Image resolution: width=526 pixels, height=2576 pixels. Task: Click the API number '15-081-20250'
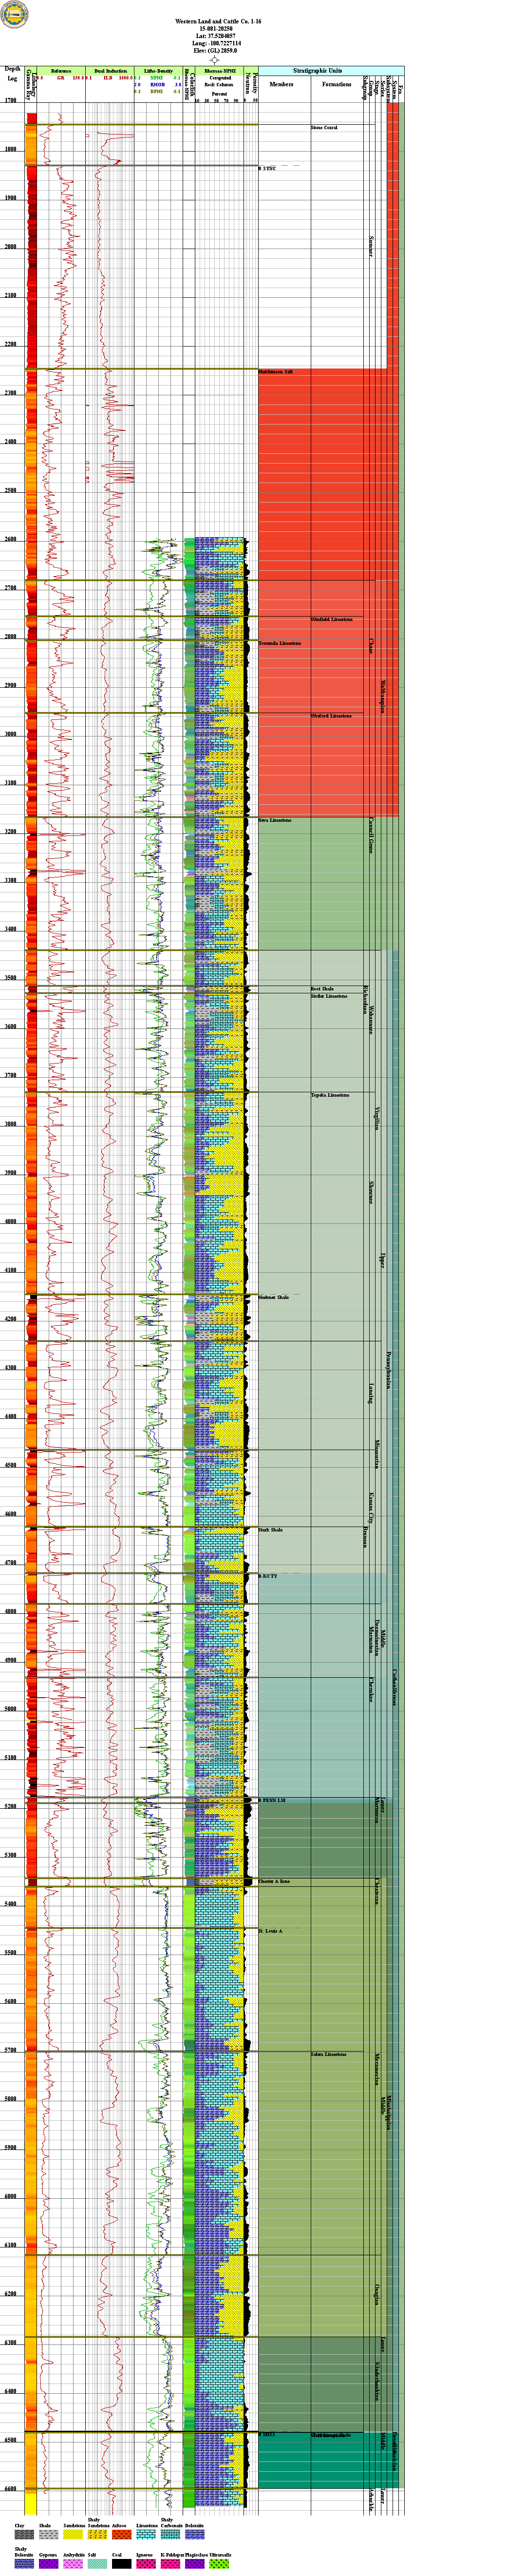click(x=215, y=29)
